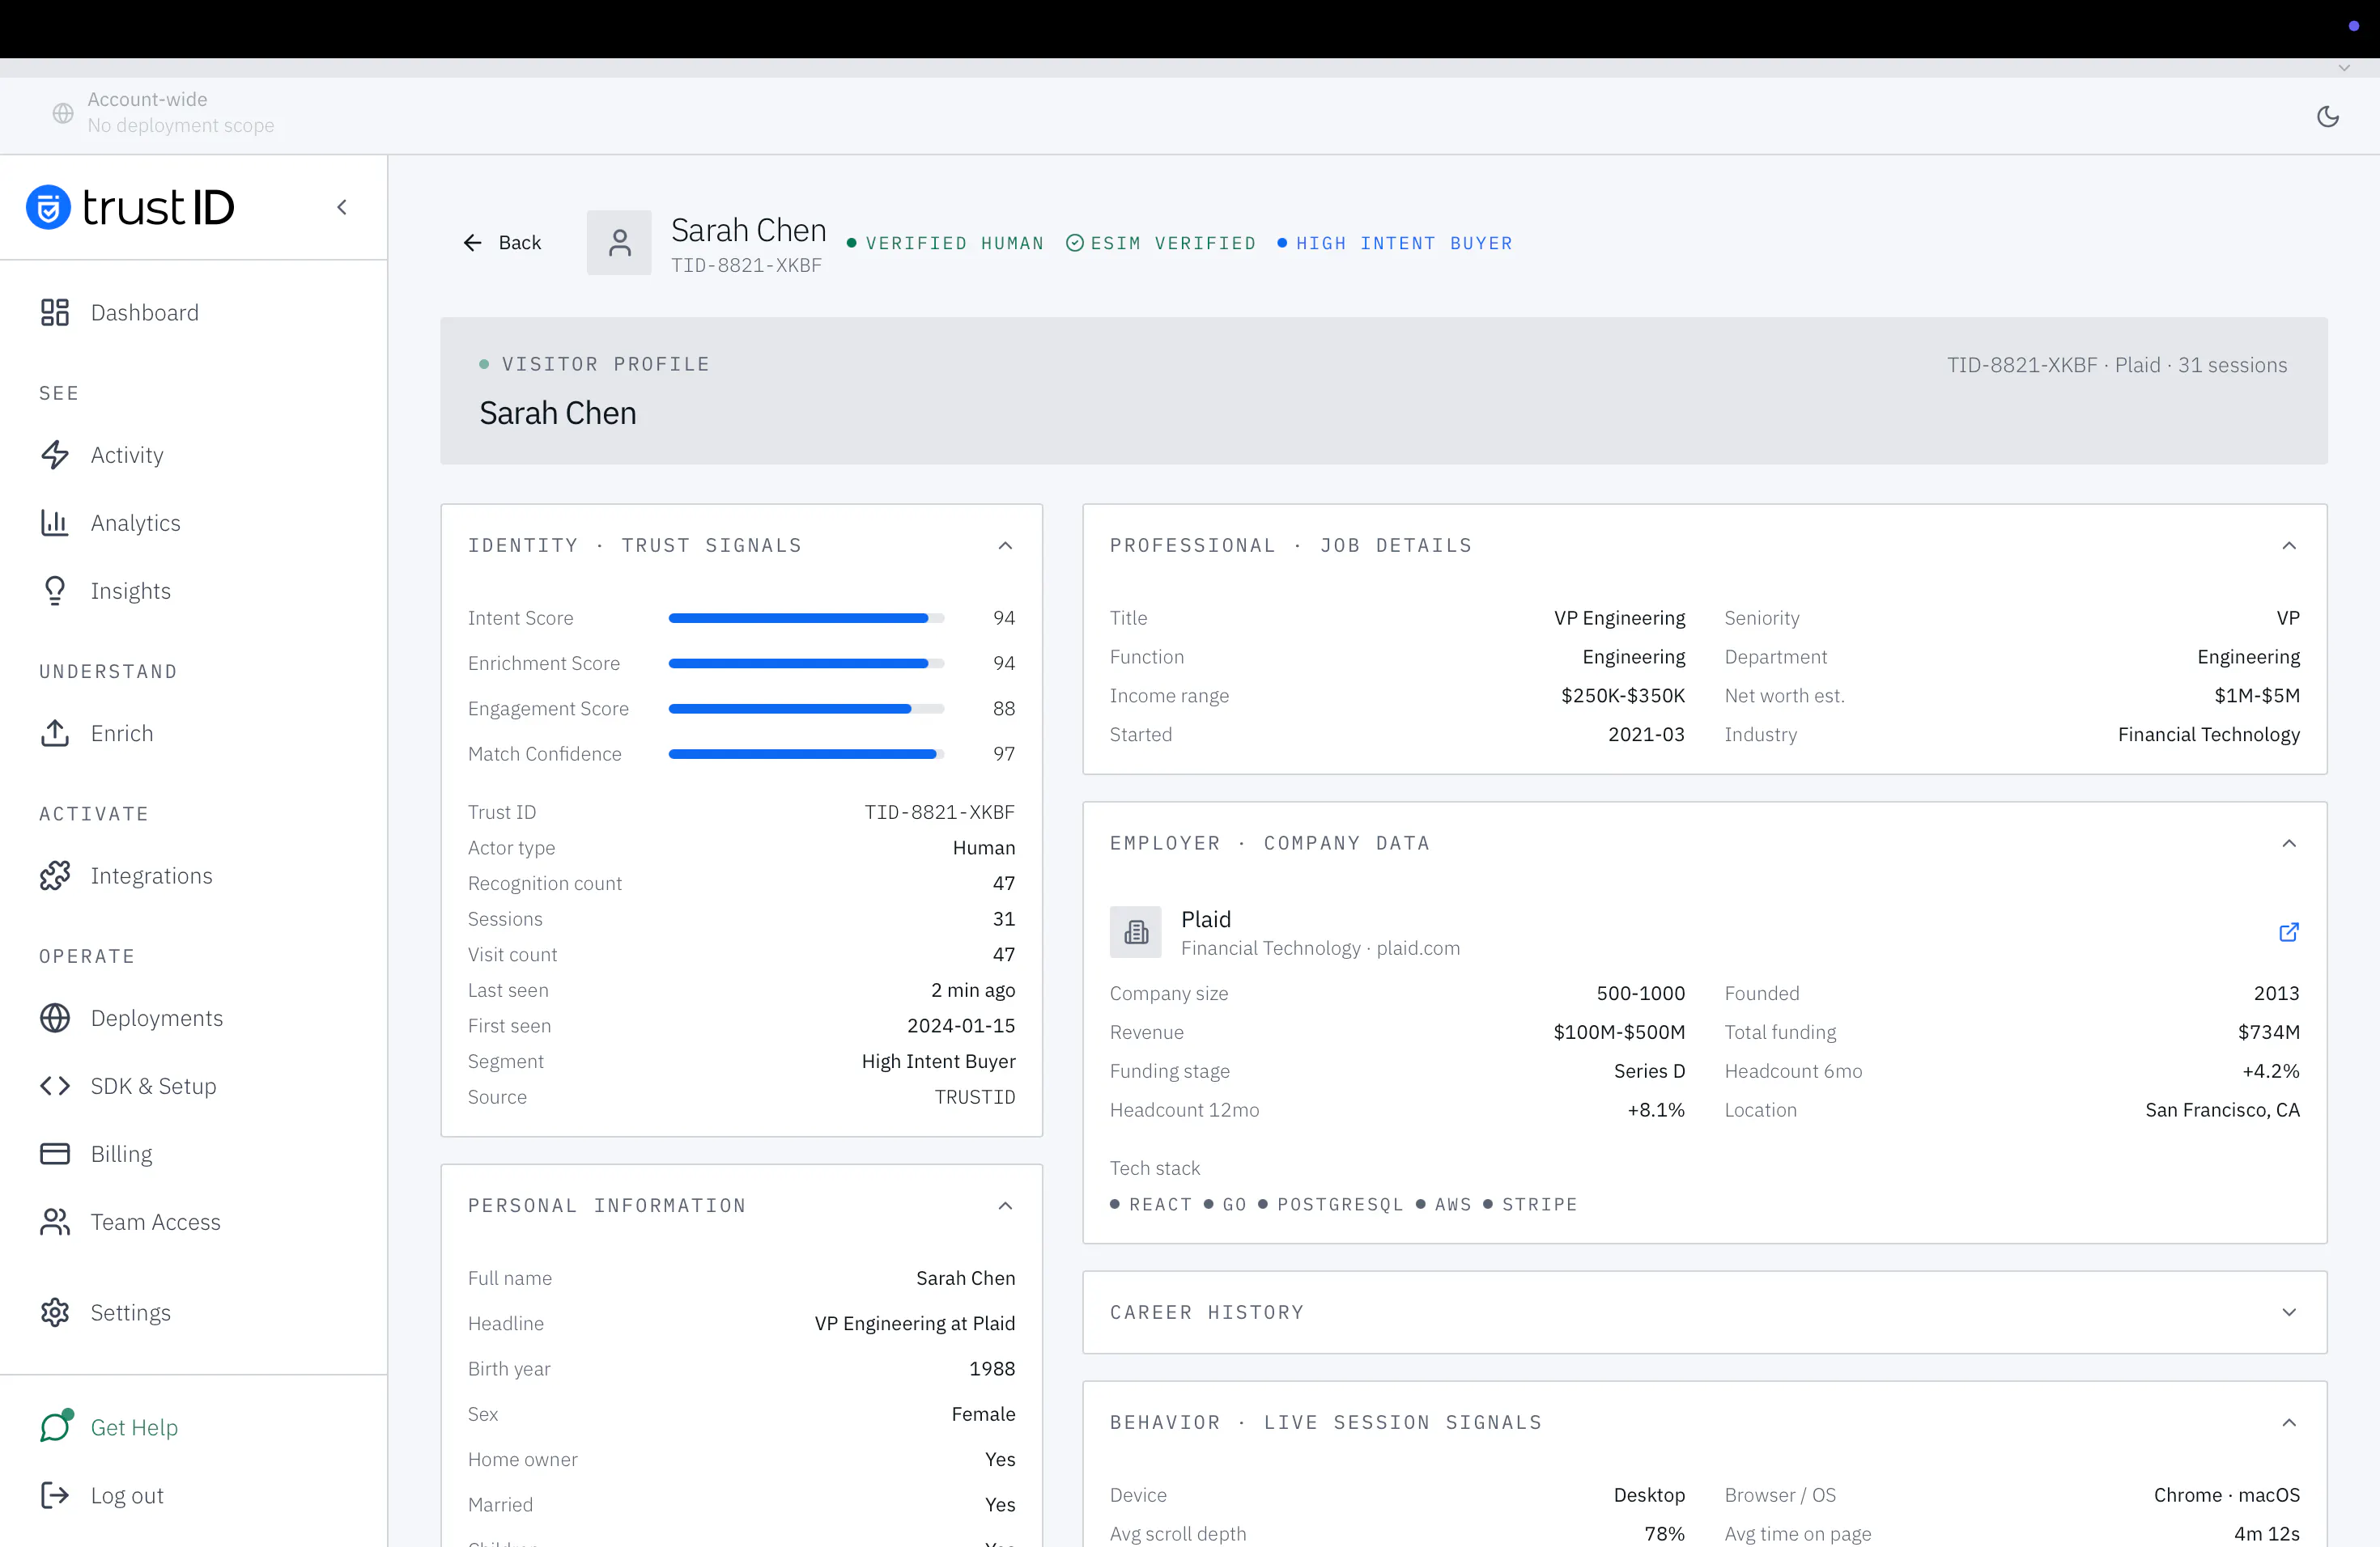Viewport: 2380px width, 1547px height.
Task: Open Analytics bar chart icon
Action: click(55, 523)
